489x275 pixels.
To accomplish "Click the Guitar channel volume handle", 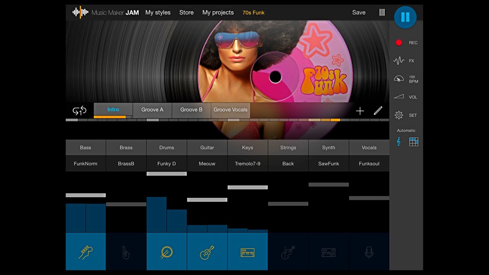I will [207, 200].
